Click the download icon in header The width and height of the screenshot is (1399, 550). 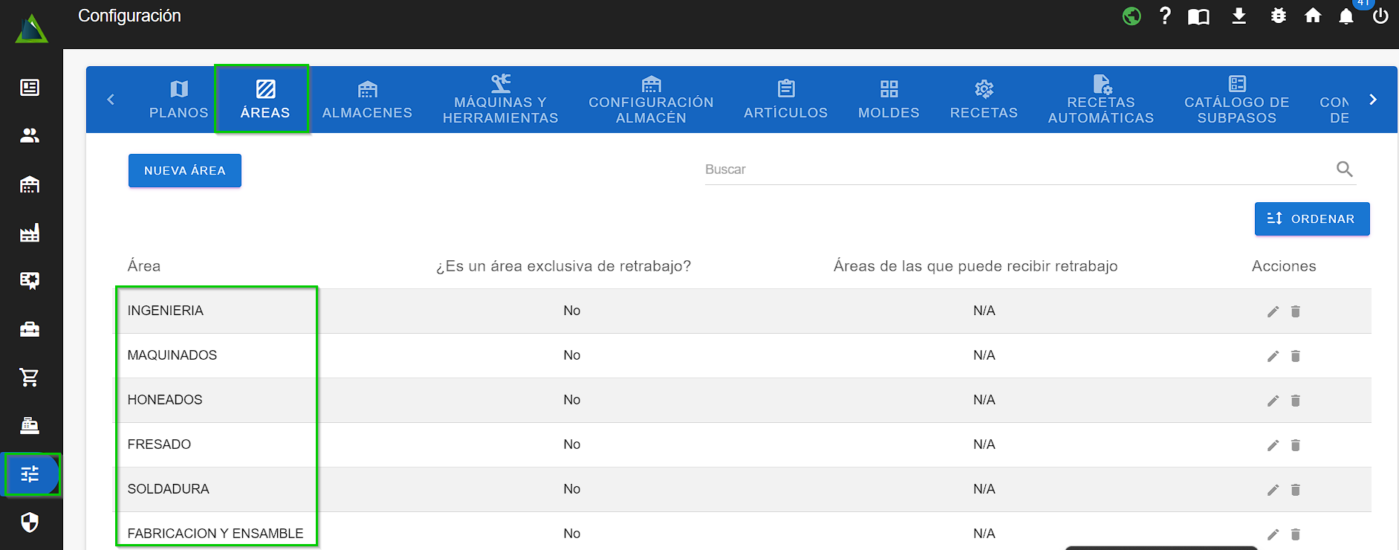(x=1239, y=16)
